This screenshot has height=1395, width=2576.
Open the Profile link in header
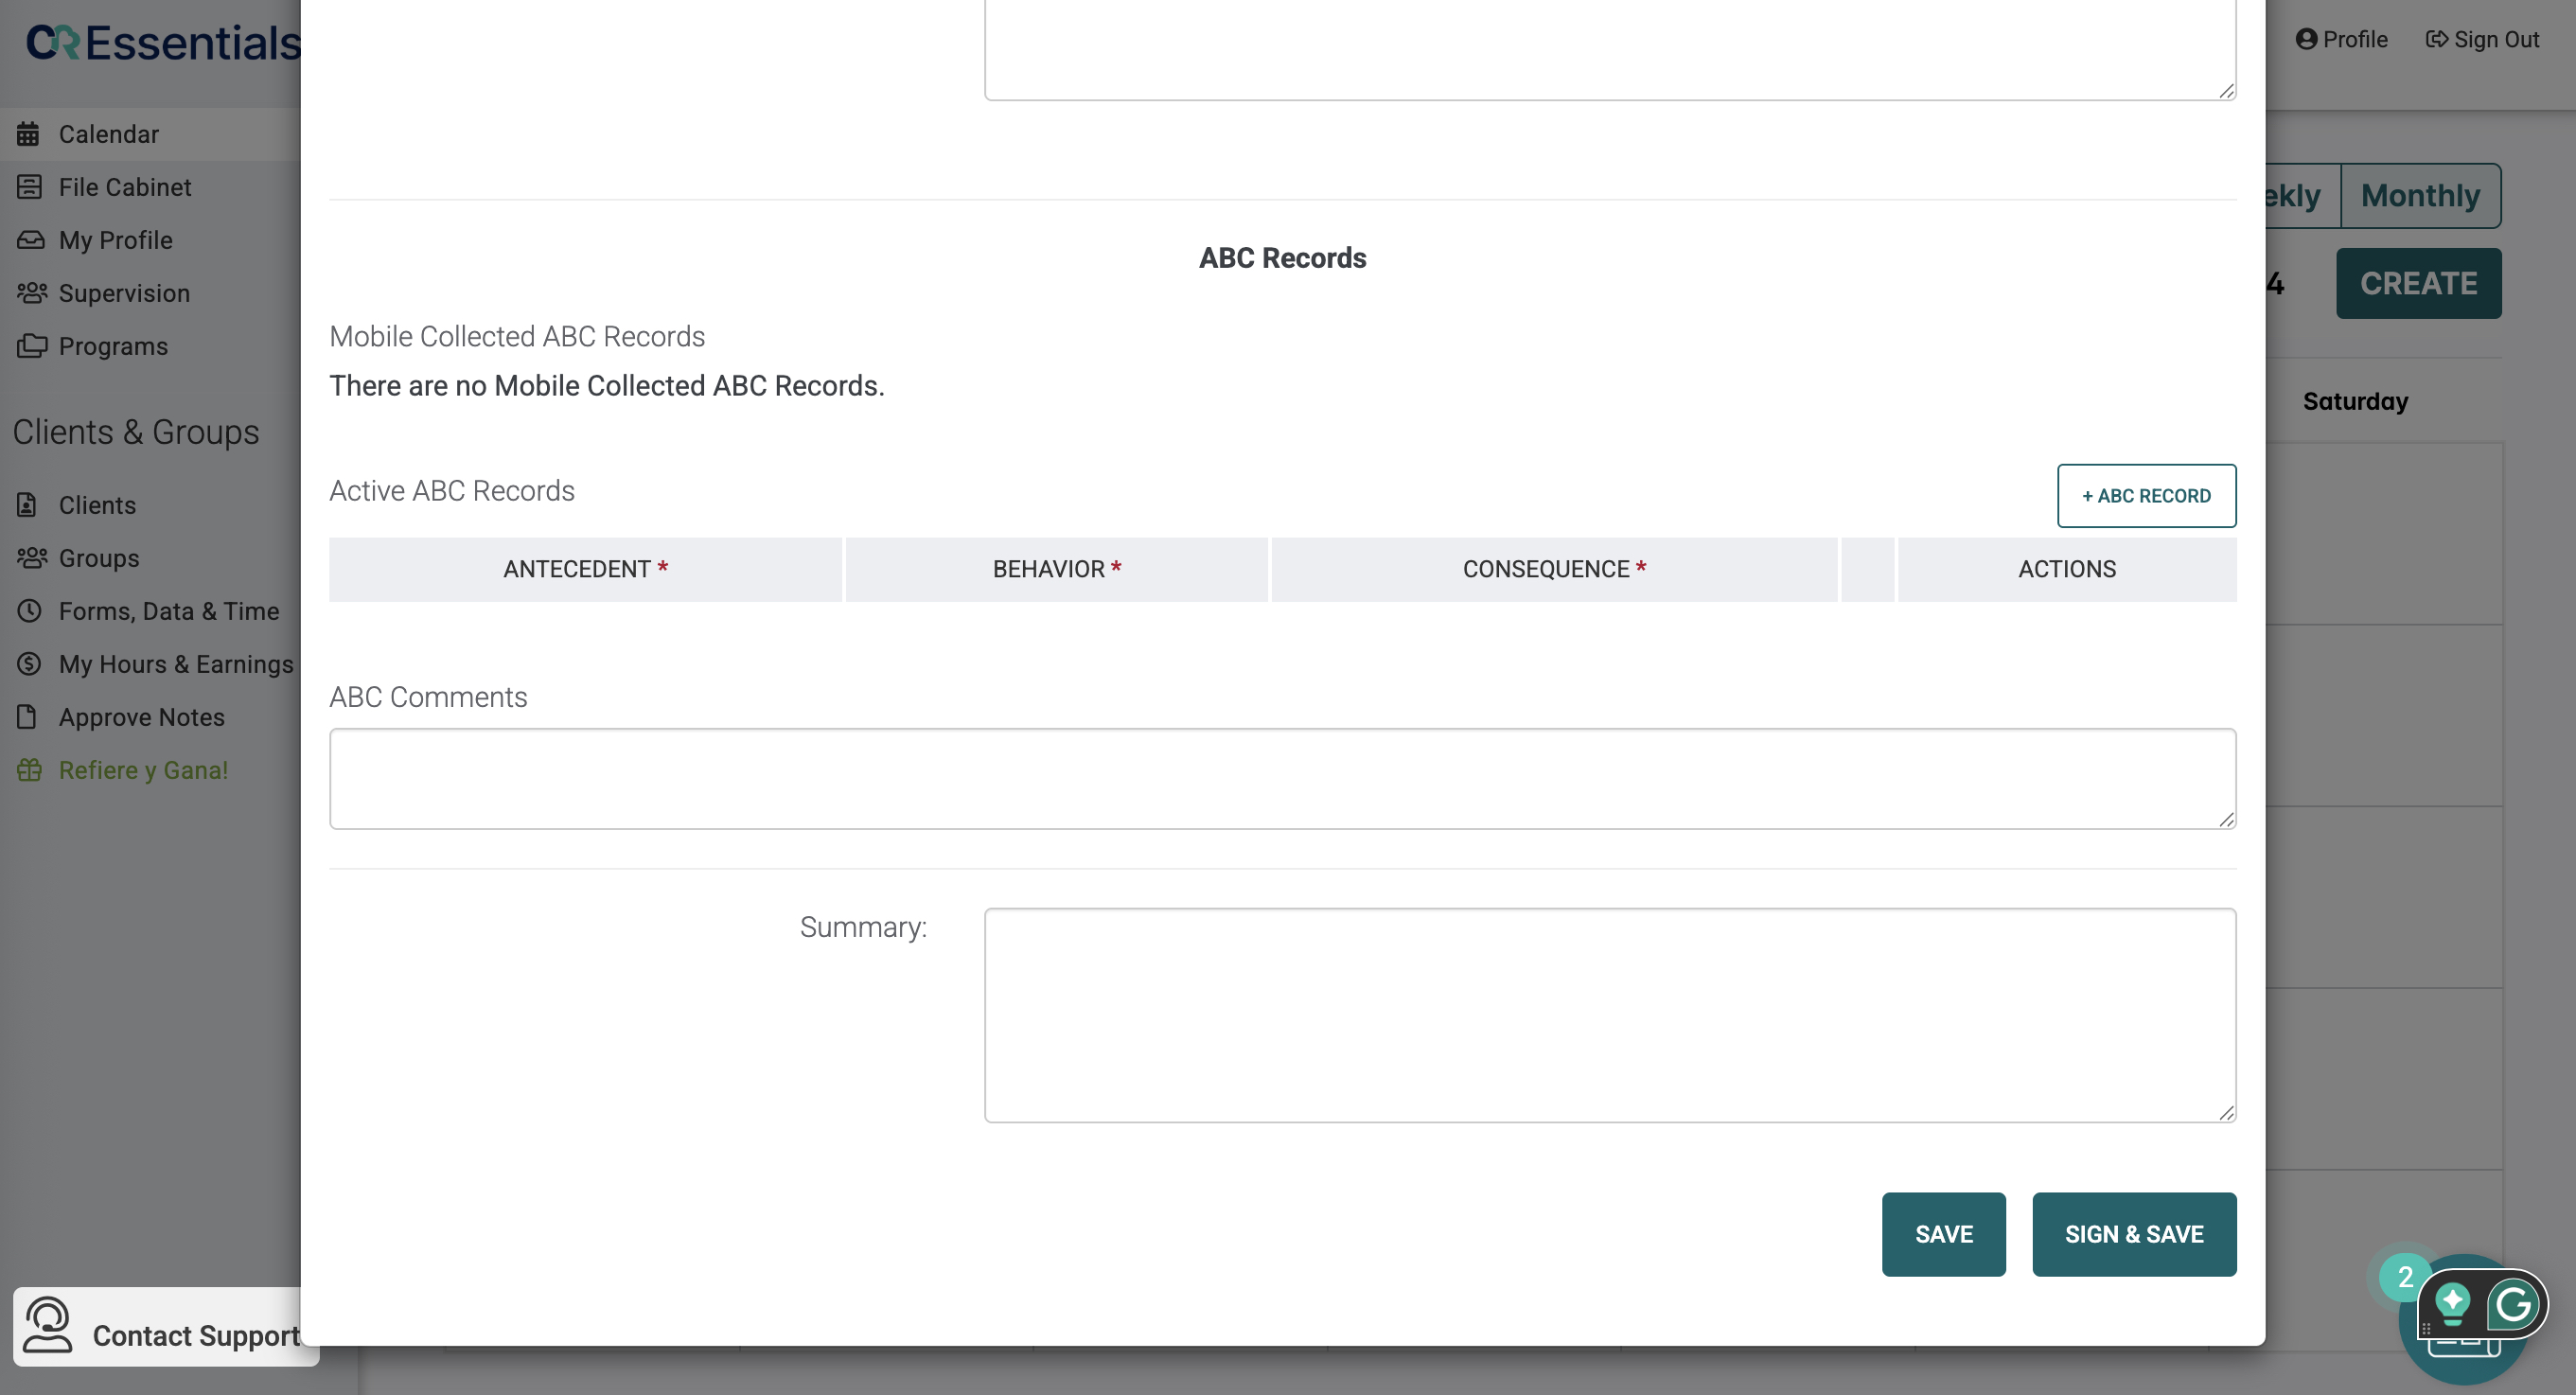(2341, 39)
